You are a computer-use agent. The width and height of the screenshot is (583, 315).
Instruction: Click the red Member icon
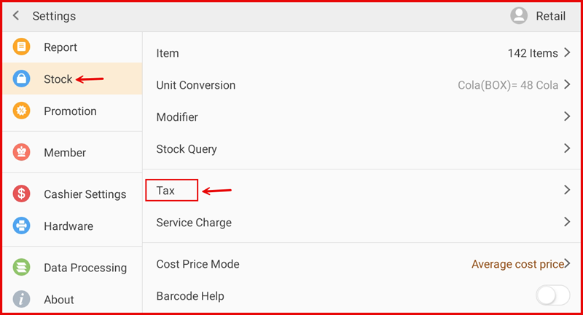coord(22,153)
